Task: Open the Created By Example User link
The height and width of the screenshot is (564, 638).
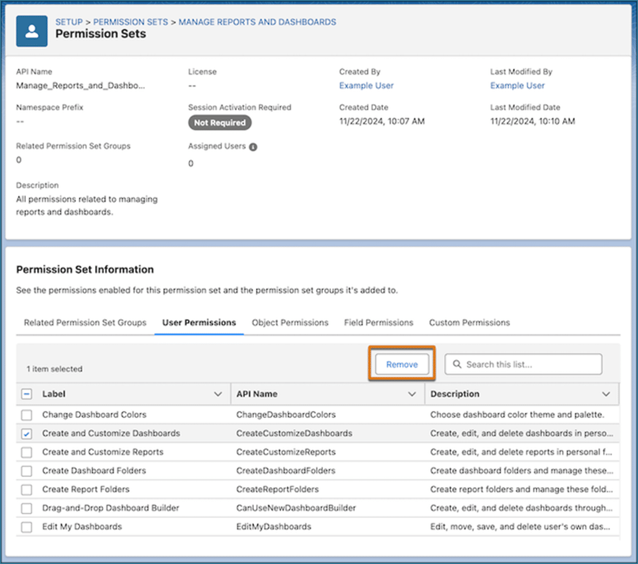Action: [x=366, y=86]
